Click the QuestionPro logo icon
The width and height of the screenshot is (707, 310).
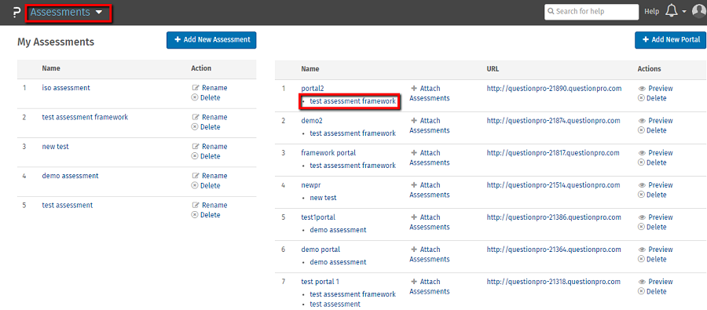coord(16,12)
